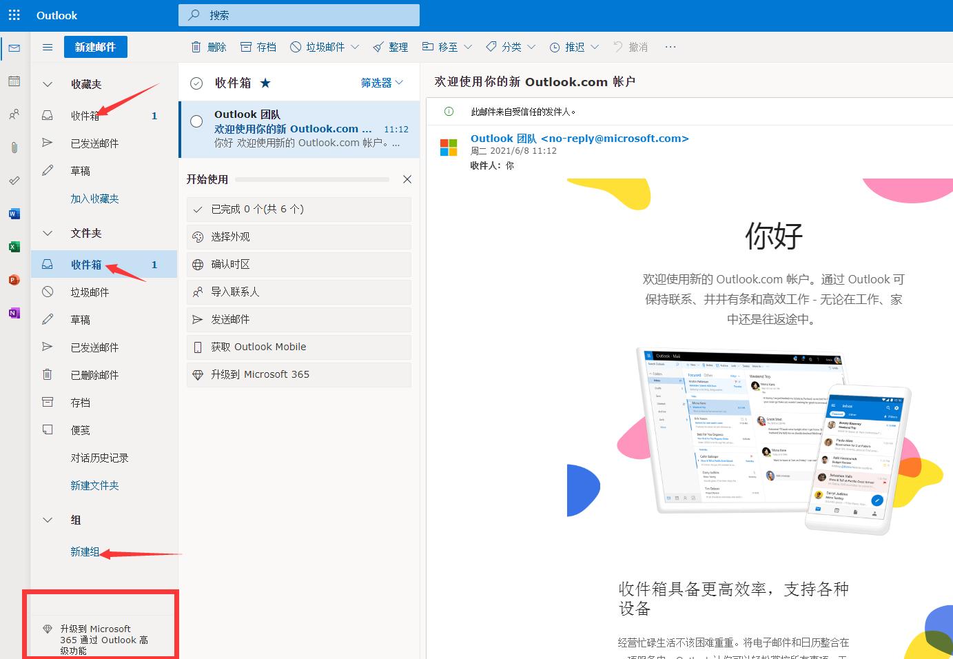Launch Word from the left app rail
Screen dimensions: 953x659
pyautogui.click(x=14, y=214)
